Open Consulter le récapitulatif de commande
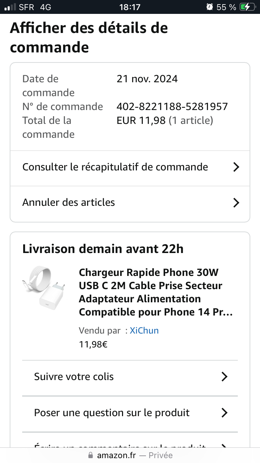The image size is (260, 463). 115,167
